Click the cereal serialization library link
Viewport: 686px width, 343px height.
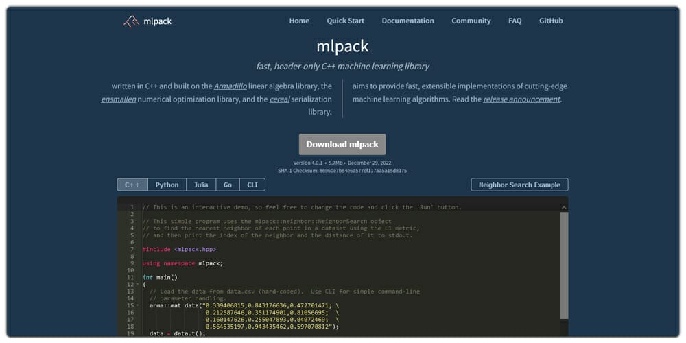279,99
